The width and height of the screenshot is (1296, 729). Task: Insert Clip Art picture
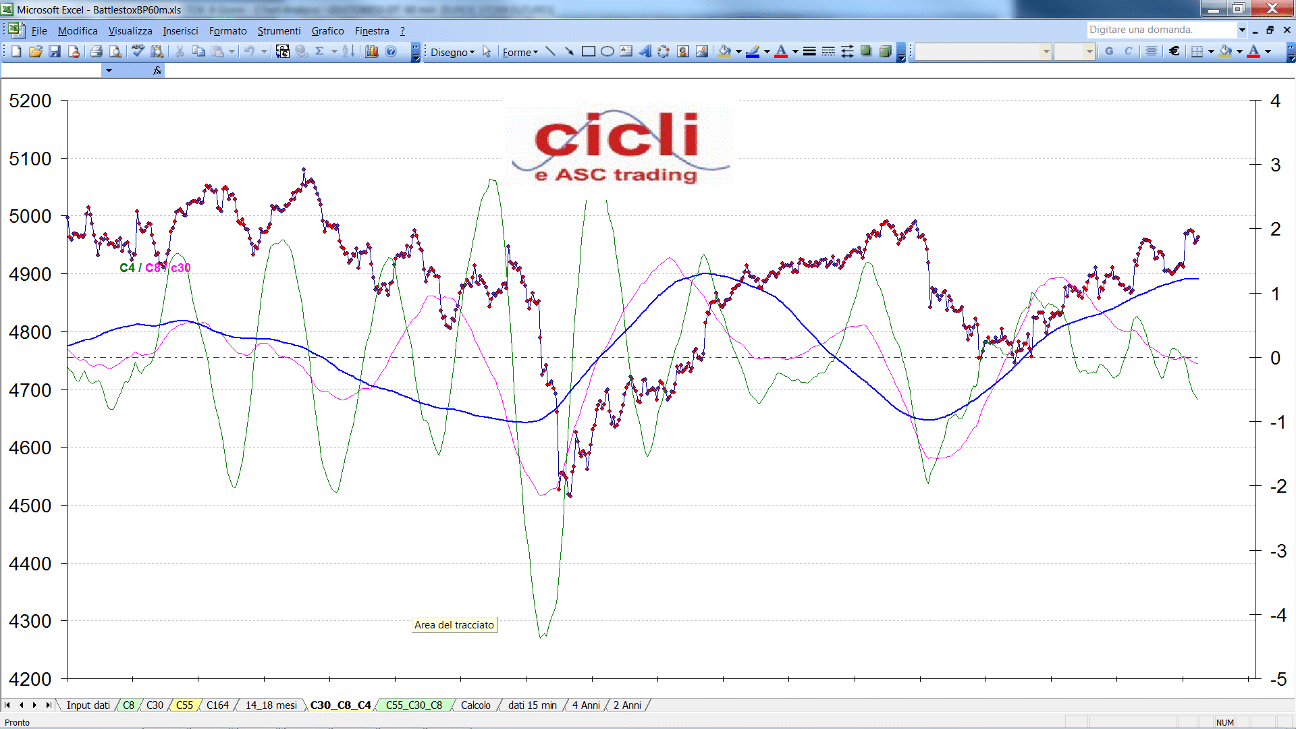tap(683, 52)
